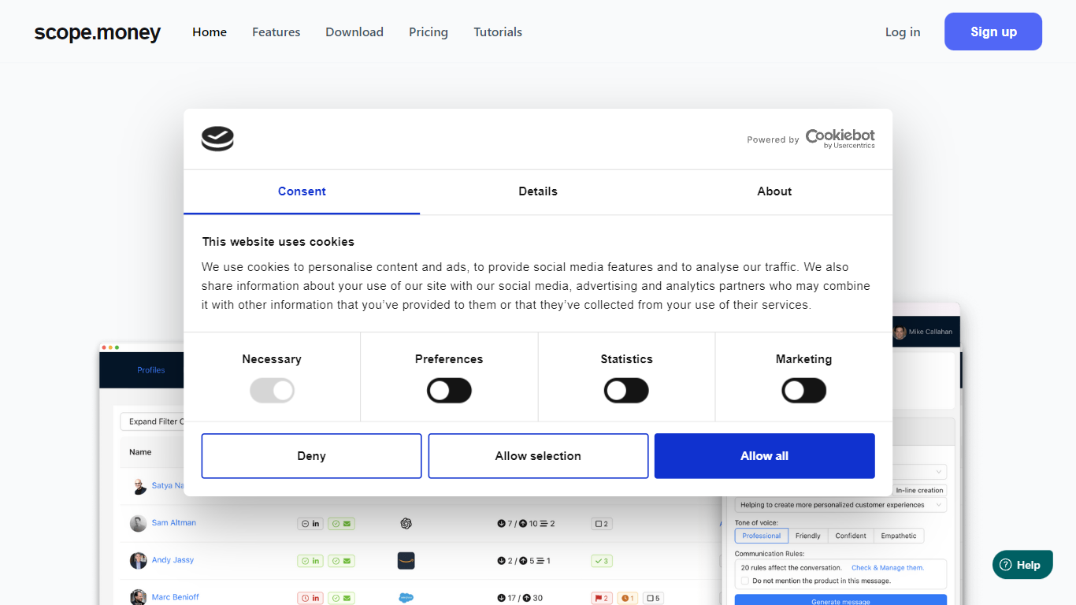Expand the 'Helping to create more personalized' dropdown
Image resolution: width=1076 pixels, height=605 pixels.
840,505
